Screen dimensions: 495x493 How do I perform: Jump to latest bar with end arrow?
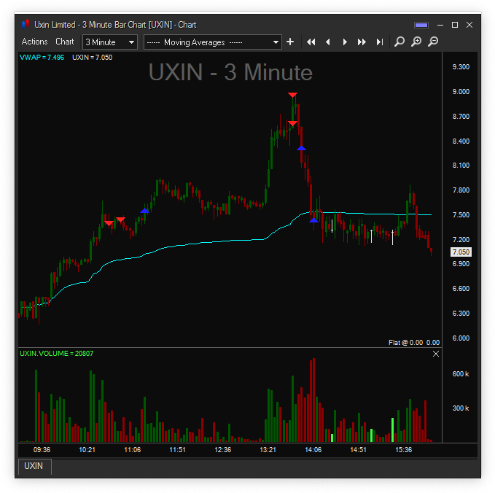pos(380,42)
